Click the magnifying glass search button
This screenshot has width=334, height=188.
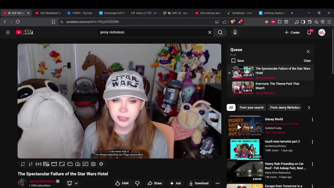click(x=220, y=32)
